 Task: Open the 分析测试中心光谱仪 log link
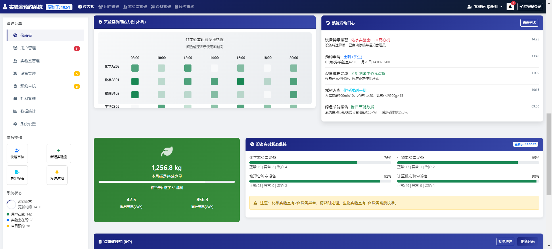pyautogui.click(x=368, y=73)
